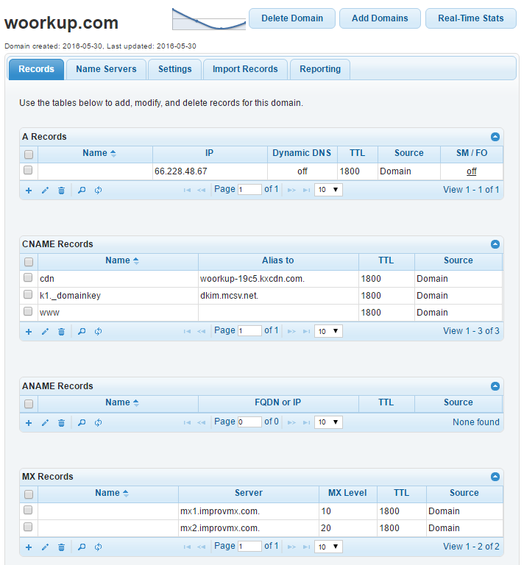Viewport: 524px width, 565px height.
Task: Delete selected MX record with trash icon
Action: coord(61,547)
